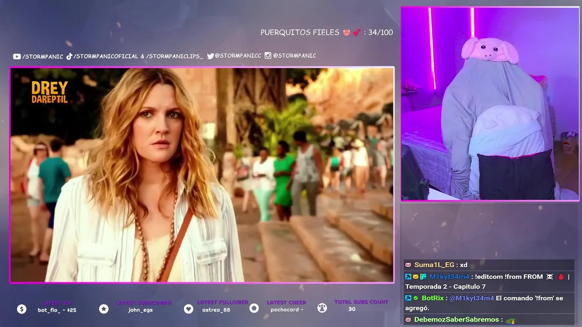The width and height of the screenshot is (582, 327).
Task: Click pig badge next to Suma1L_EG
Action: coord(408,265)
